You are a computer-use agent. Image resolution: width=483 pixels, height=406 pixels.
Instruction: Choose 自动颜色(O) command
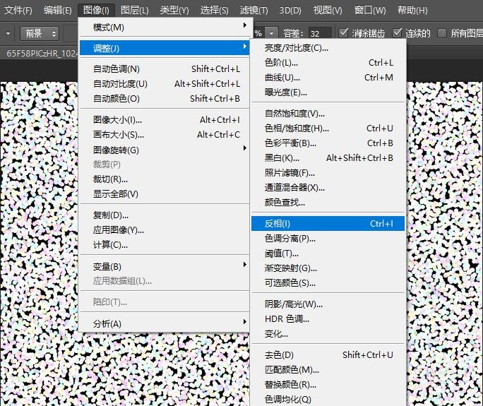[x=165, y=98]
